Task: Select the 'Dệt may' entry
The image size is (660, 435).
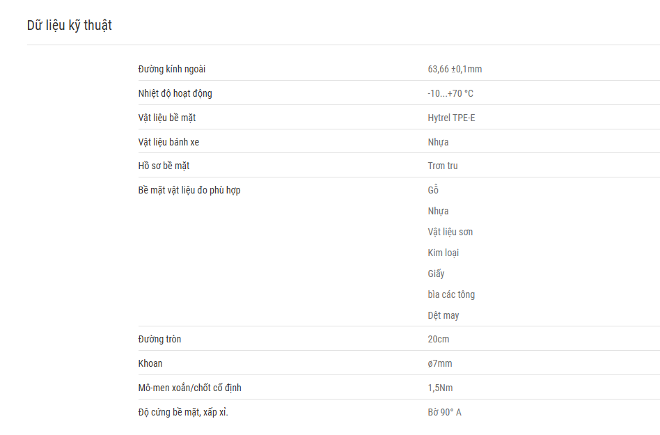Action: [443, 315]
